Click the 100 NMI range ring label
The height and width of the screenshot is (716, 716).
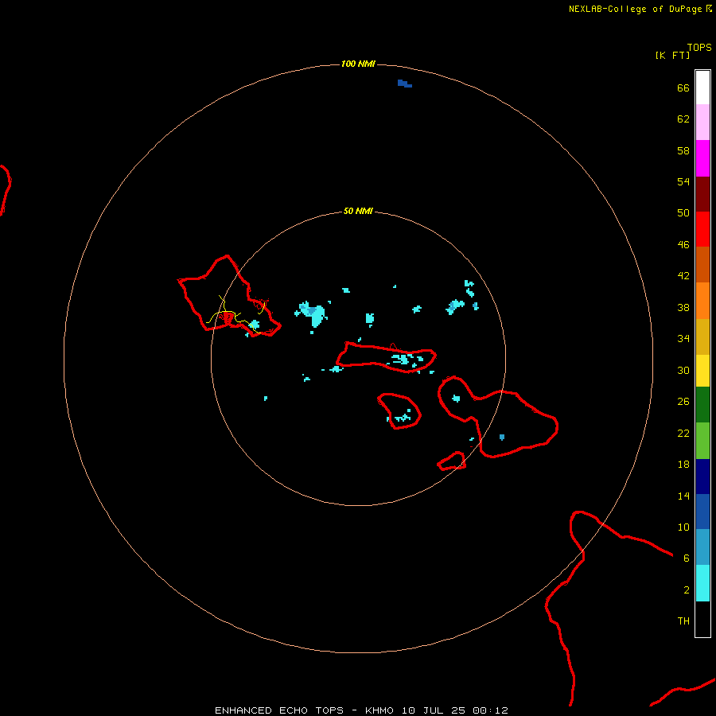(358, 64)
